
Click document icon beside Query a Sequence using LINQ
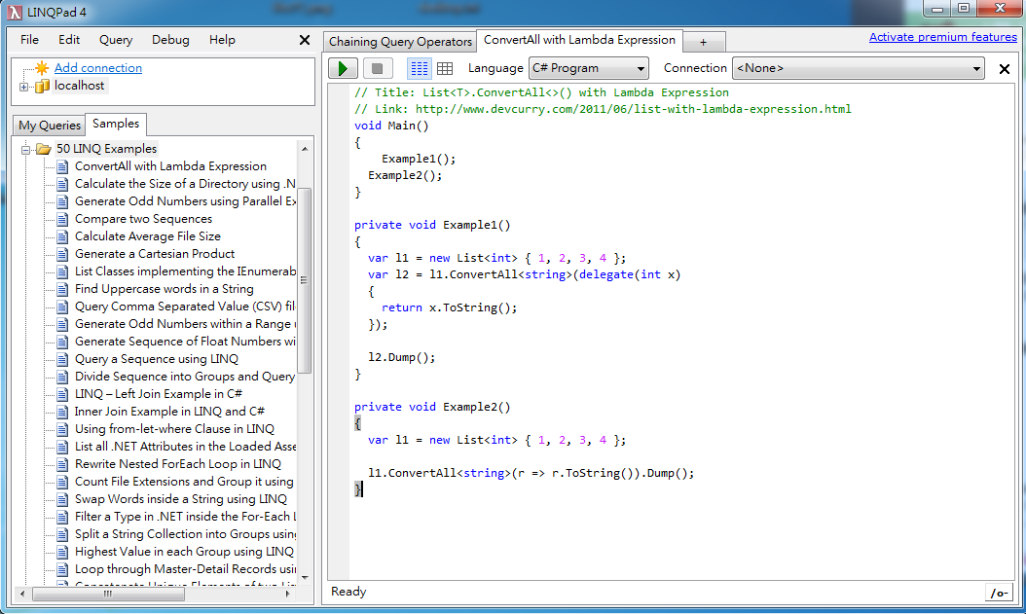[x=62, y=360]
